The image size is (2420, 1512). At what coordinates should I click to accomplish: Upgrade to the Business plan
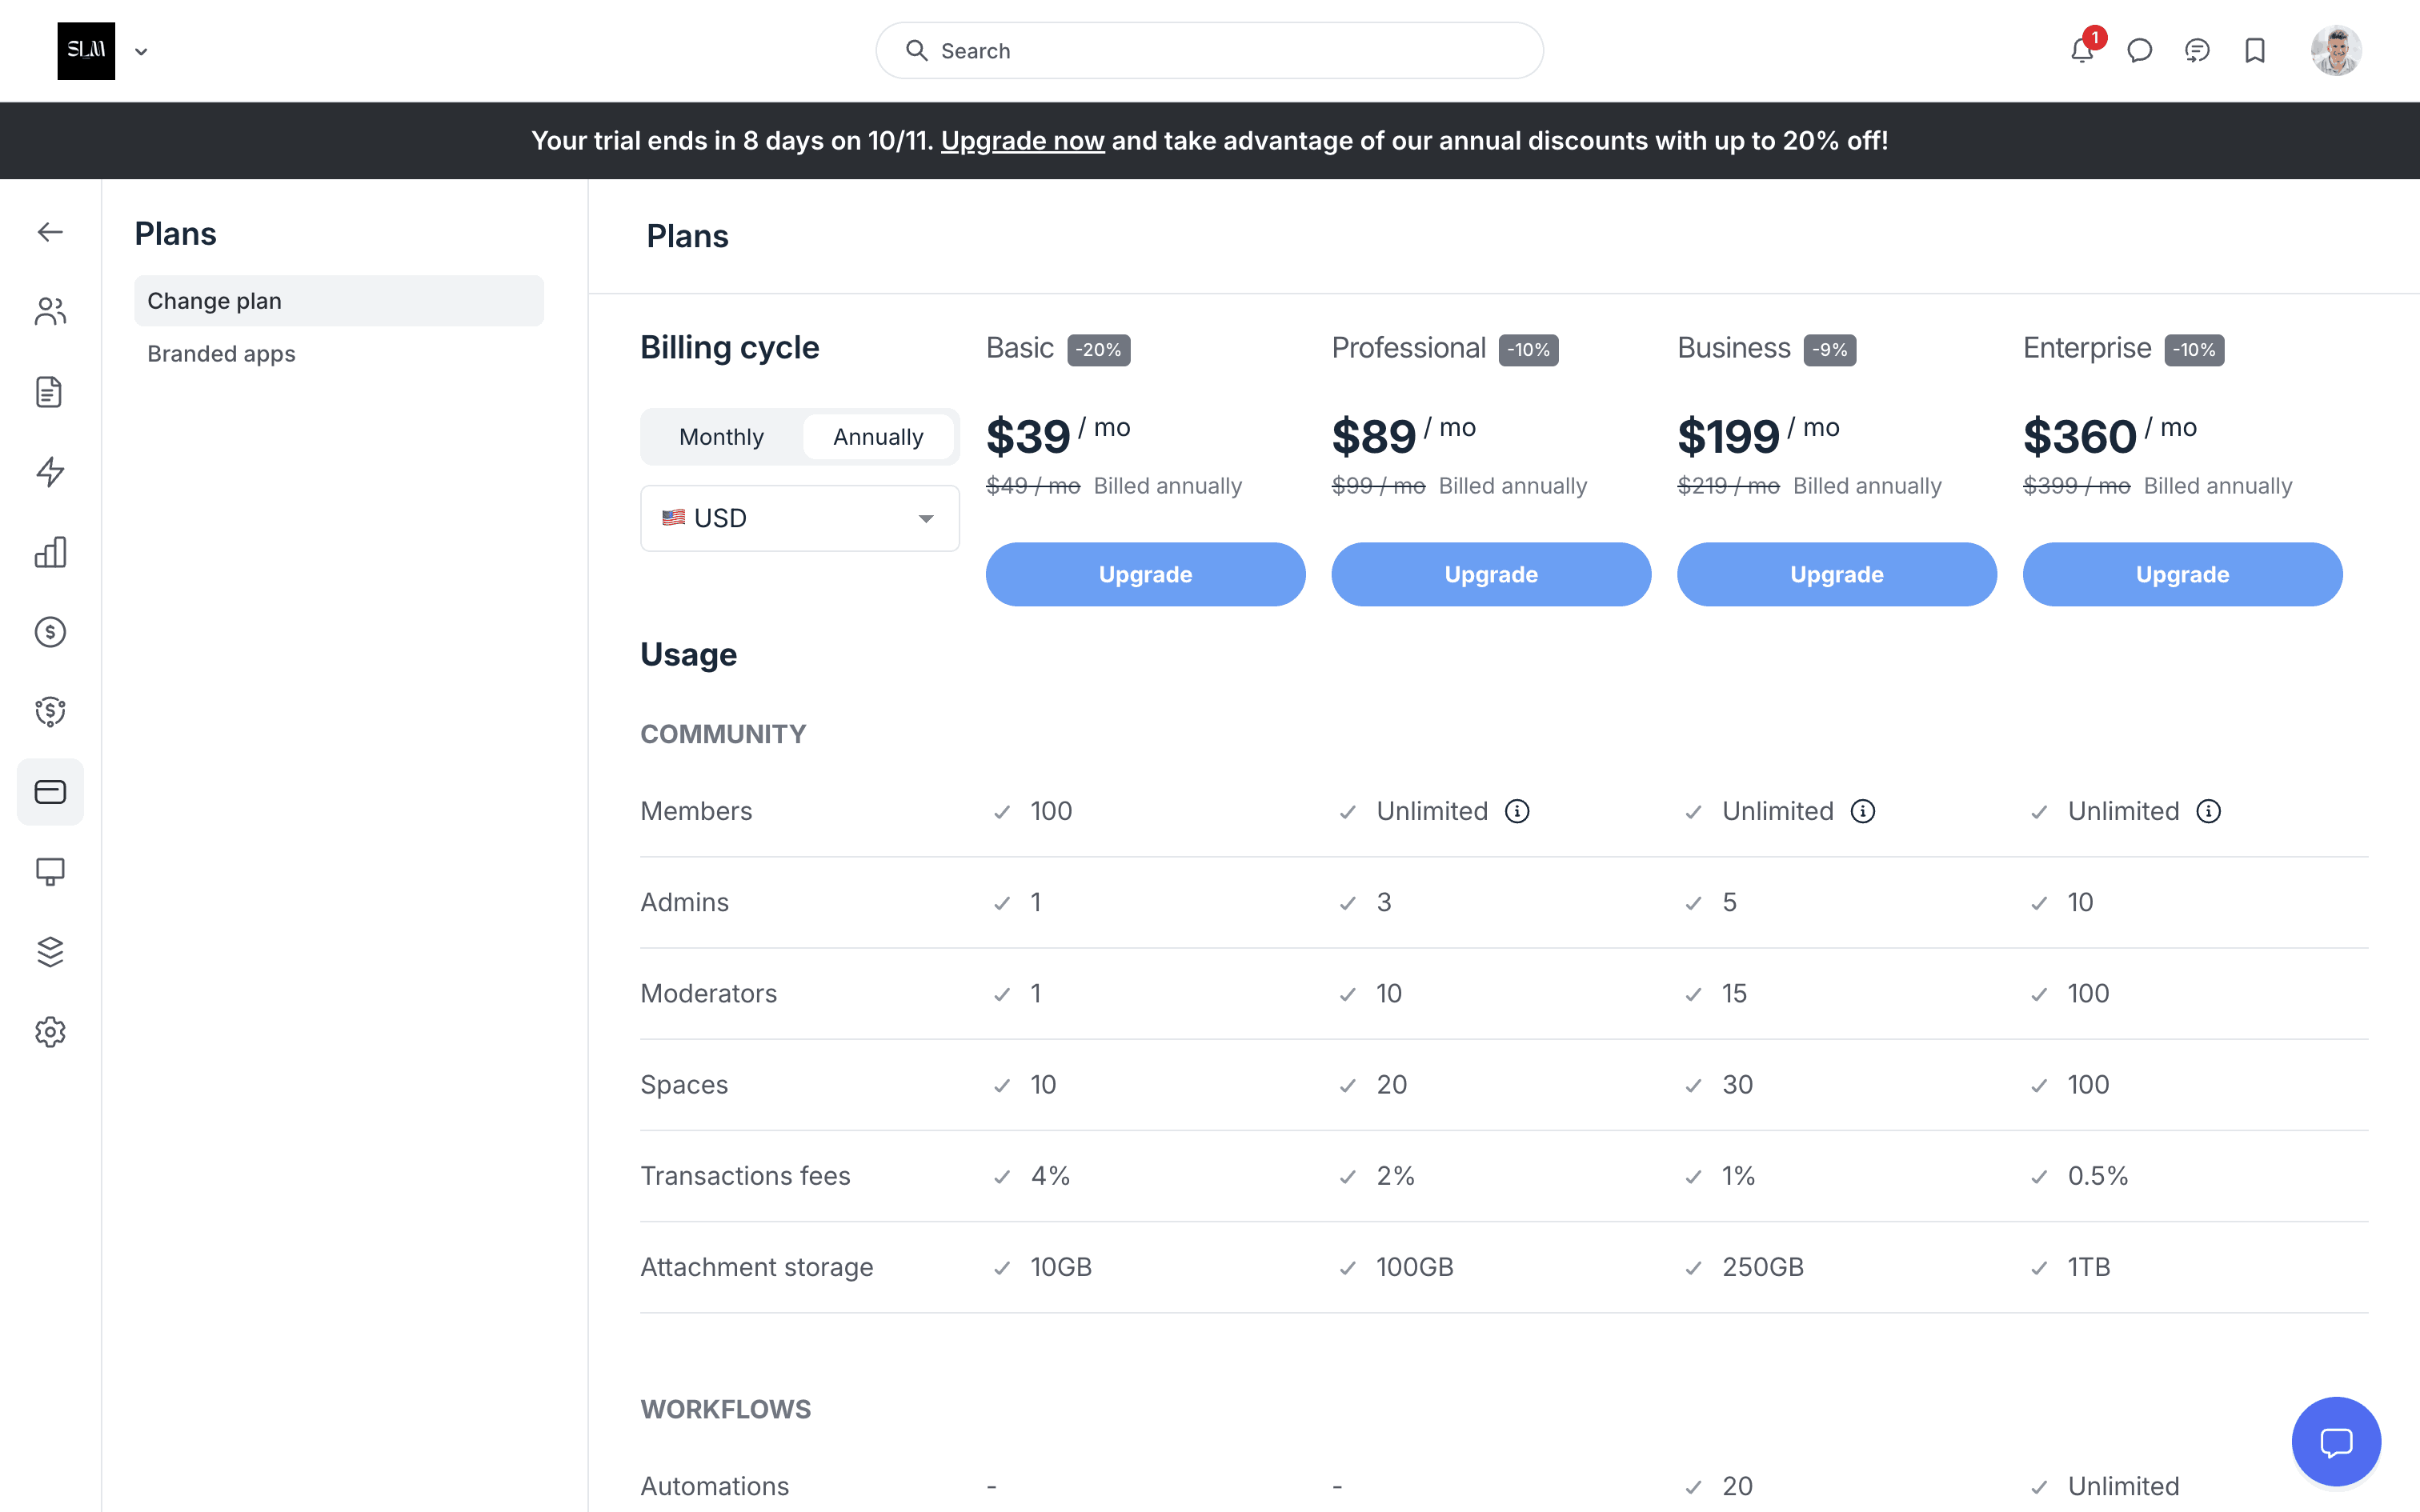click(1836, 574)
